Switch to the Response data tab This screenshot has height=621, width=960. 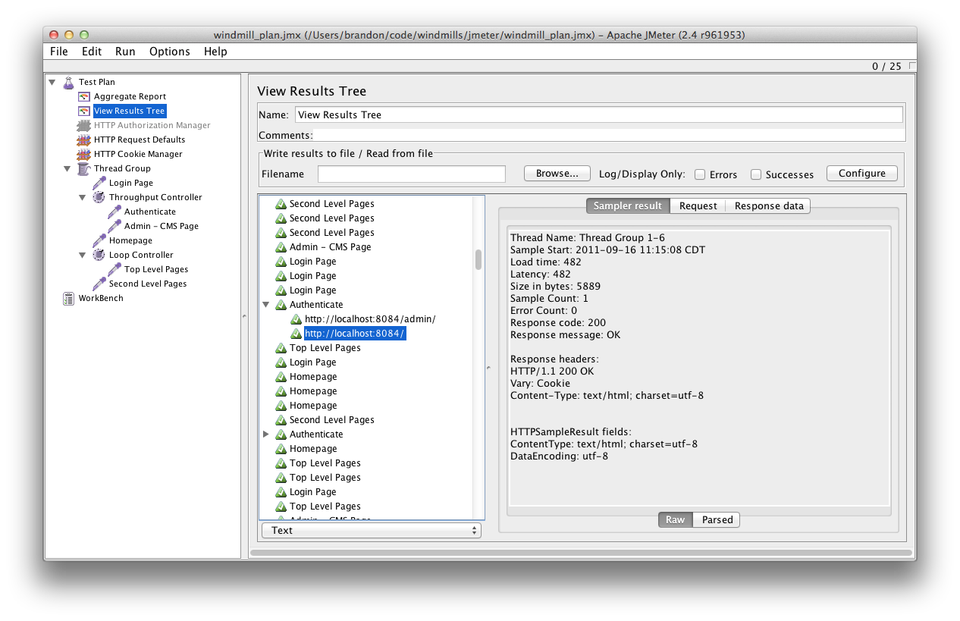point(768,205)
